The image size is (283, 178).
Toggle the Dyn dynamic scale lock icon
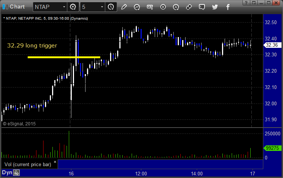click(x=16, y=173)
